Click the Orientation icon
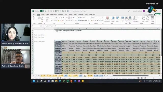 74,18
